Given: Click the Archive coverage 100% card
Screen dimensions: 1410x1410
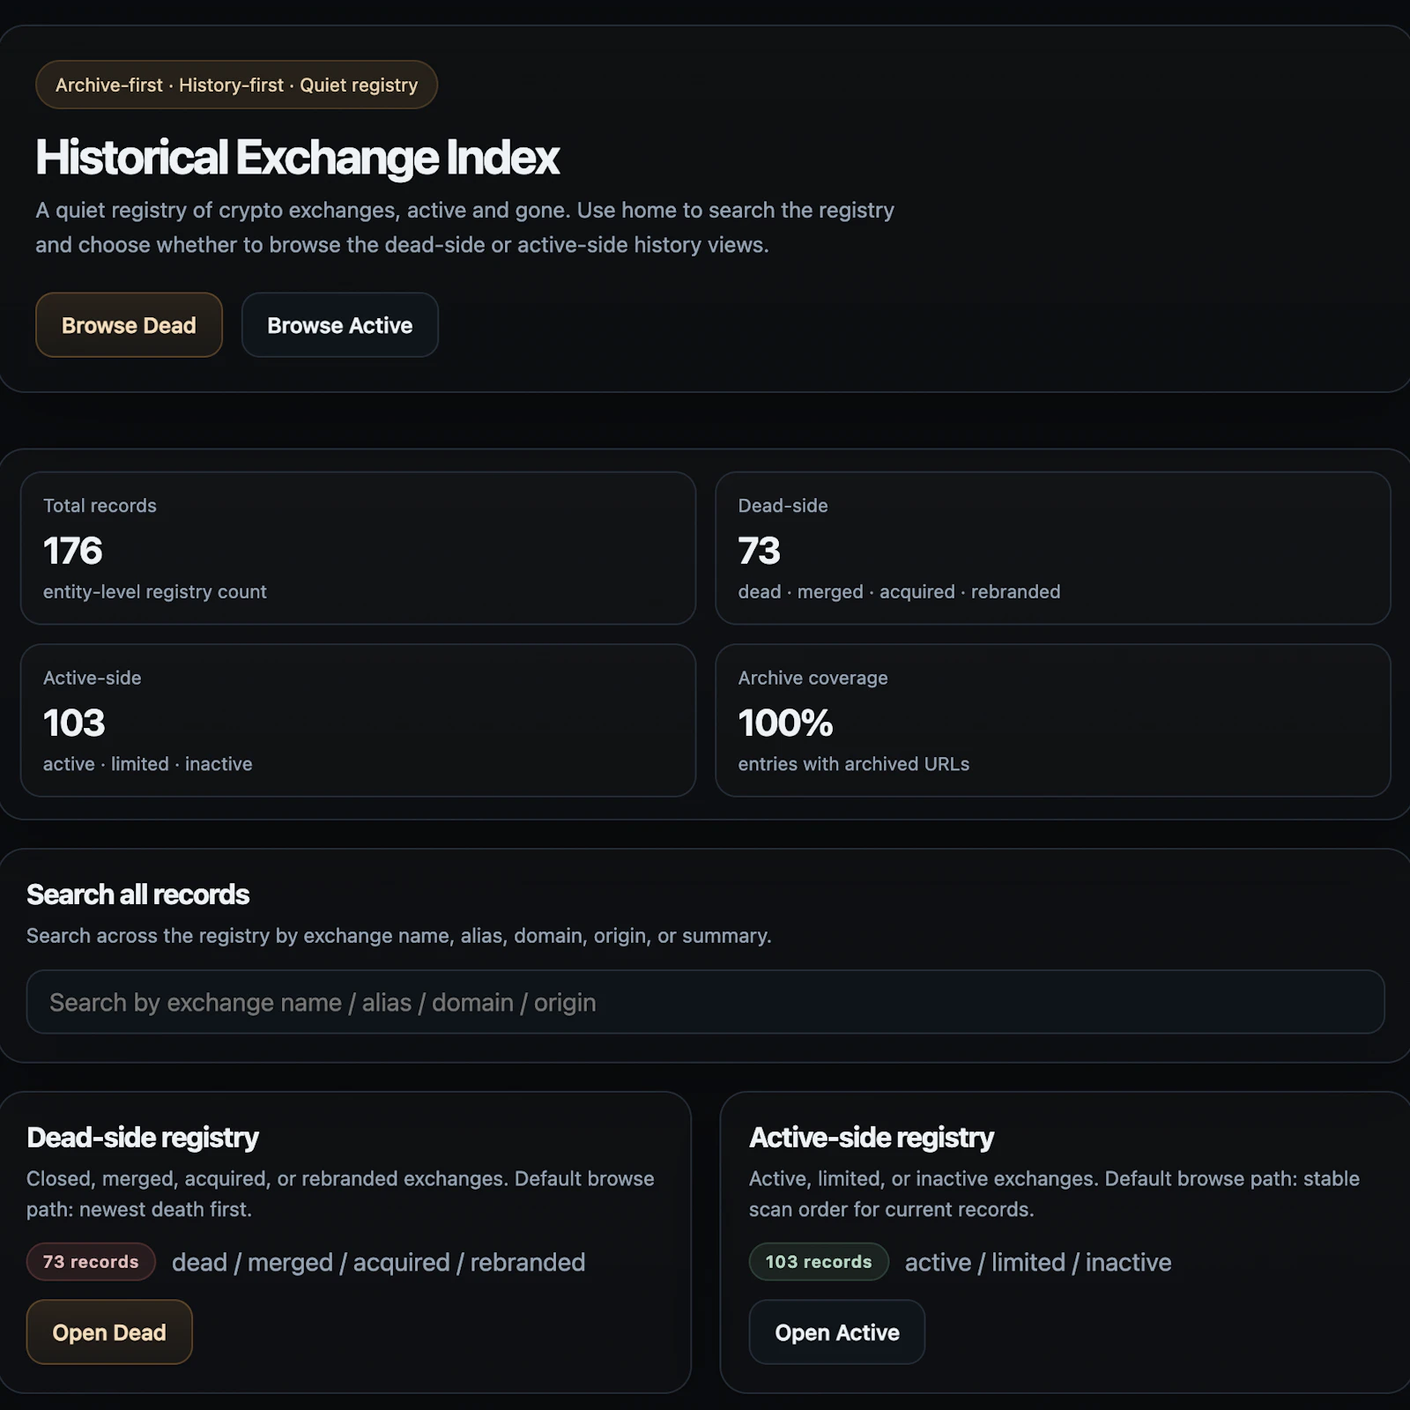Looking at the screenshot, I should coord(1052,719).
